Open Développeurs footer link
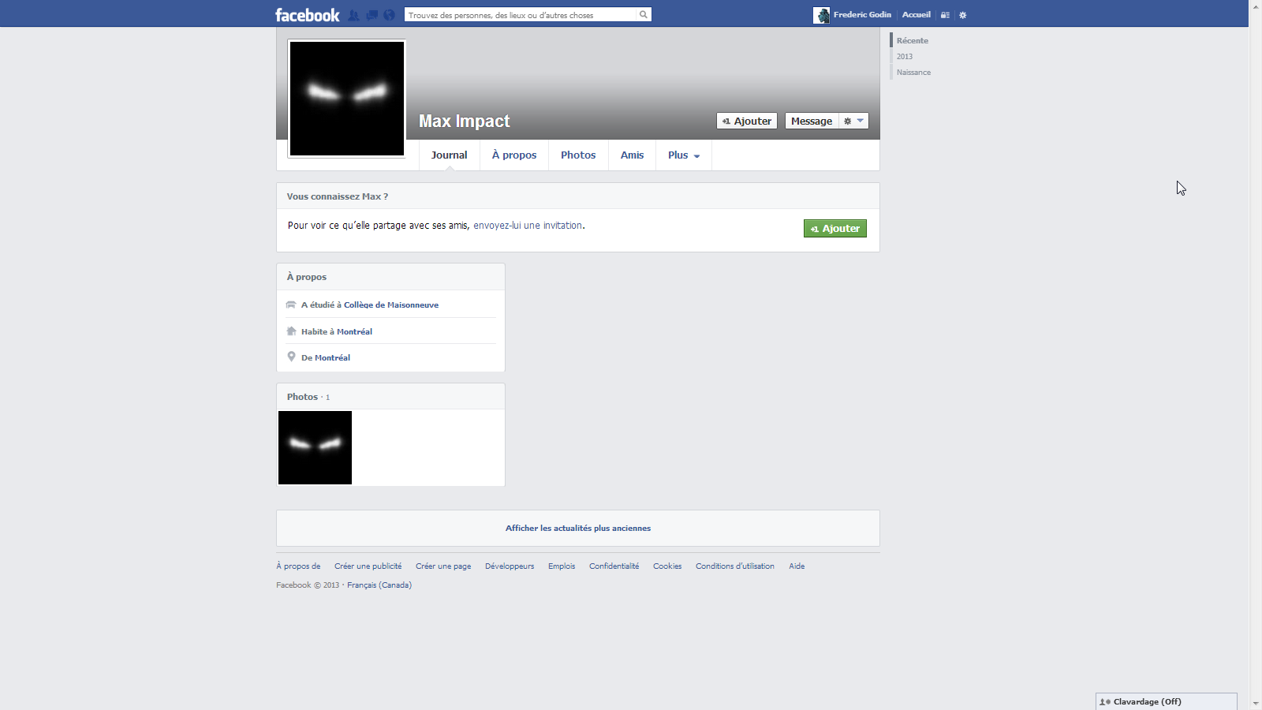The height and width of the screenshot is (710, 1262). tap(510, 566)
